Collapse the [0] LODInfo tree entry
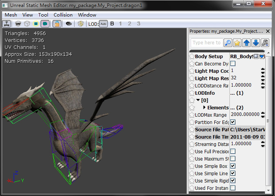Viewport: 275px width, 196px height. coord(198,100)
